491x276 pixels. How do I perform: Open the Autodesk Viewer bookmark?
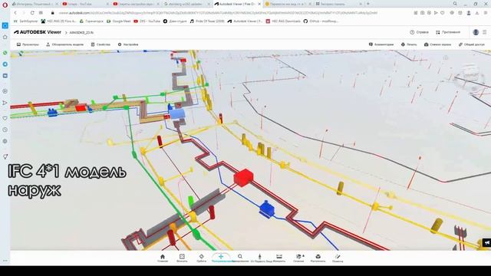point(245,21)
